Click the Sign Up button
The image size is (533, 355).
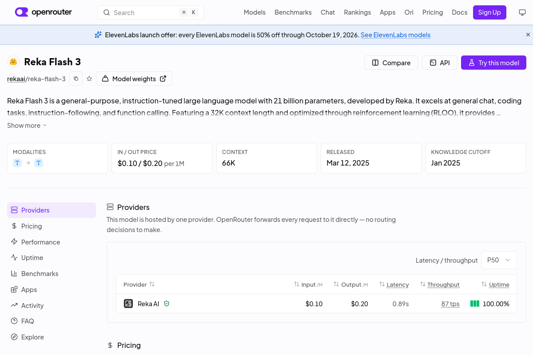489,12
